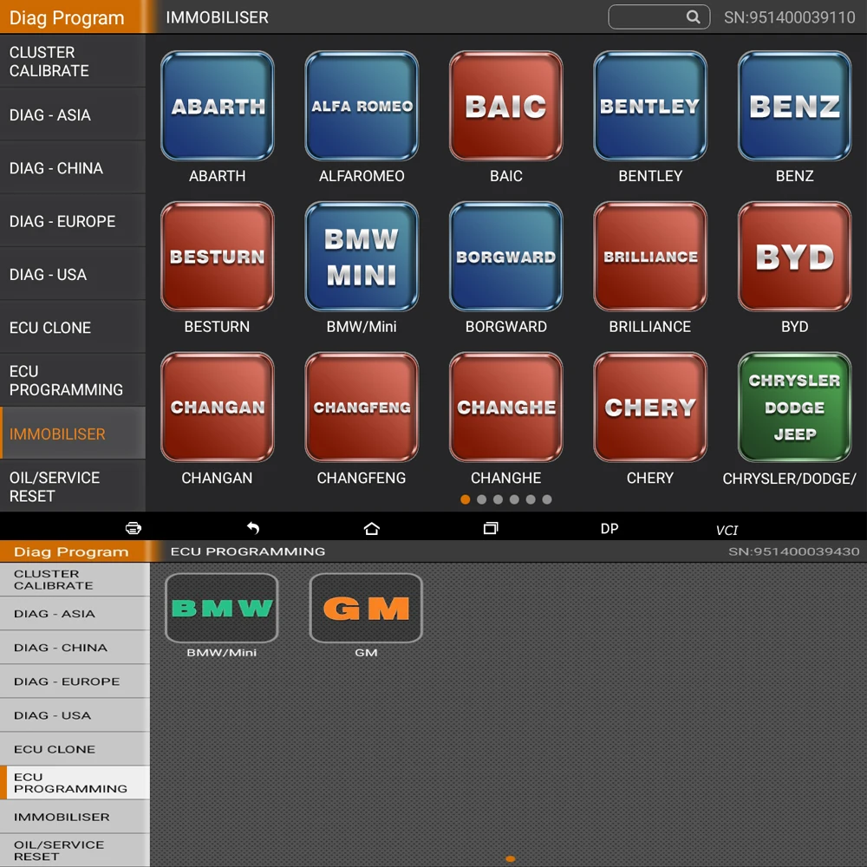Jump to the sixth page indicator dot
The image size is (867, 867).
[547, 499]
